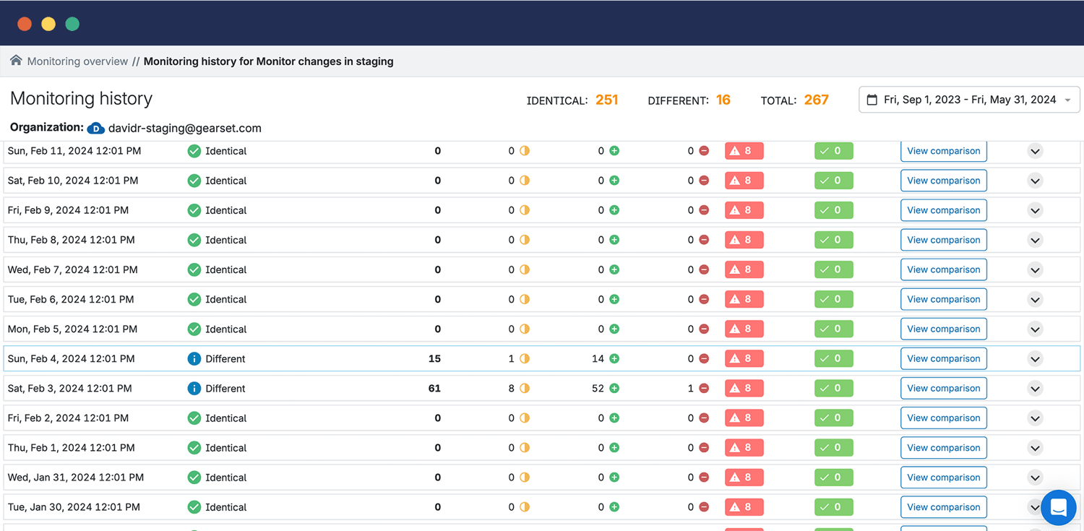Click red minus deleted icon for Feb 3
1084x531 pixels.
[704, 389]
